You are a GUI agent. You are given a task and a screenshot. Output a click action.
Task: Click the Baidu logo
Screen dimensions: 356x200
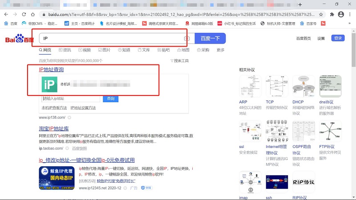19,39
